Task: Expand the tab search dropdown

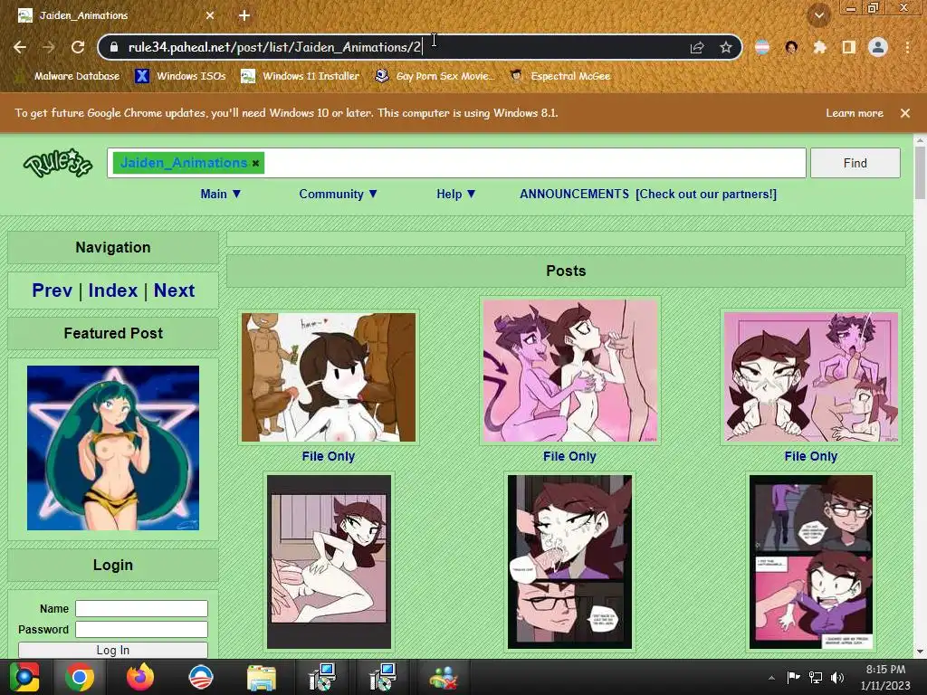Action: (818, 15)
